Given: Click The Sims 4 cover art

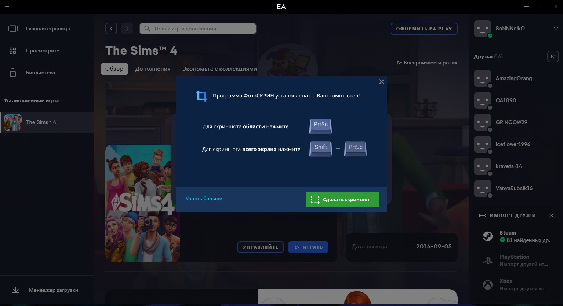Looking at the screenshot, I should [x=142, y=203].
